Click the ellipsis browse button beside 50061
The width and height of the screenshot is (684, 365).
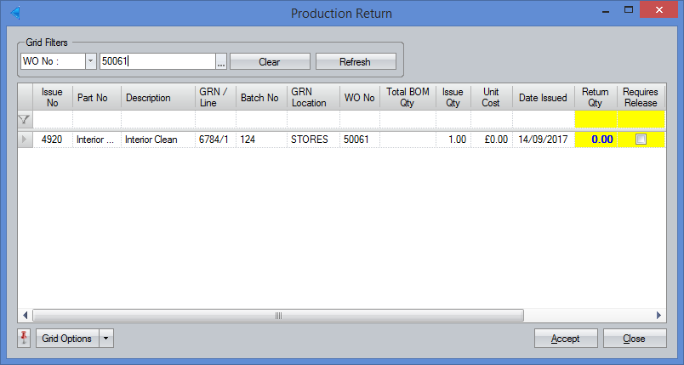point(221,62)
